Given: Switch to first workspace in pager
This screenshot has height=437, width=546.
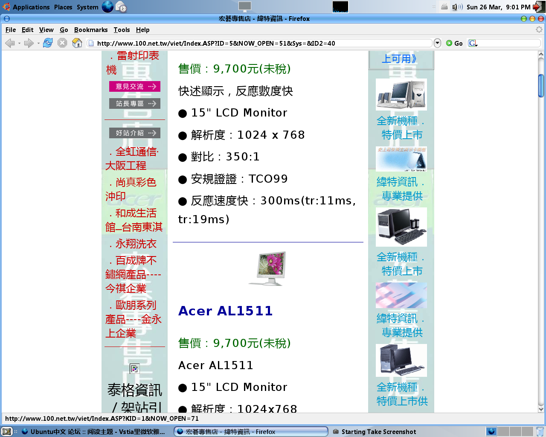Looking at the screenshot, I should pos(492,431).
